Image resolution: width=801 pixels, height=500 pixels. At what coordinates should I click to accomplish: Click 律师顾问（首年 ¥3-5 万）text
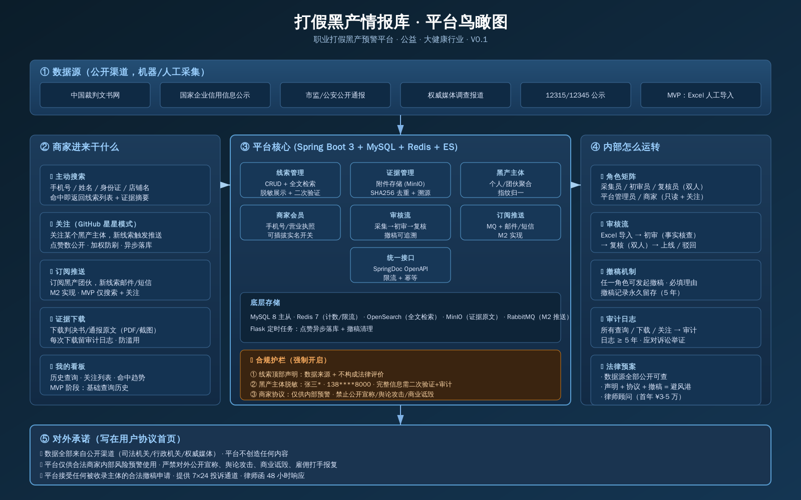[643, 397]
